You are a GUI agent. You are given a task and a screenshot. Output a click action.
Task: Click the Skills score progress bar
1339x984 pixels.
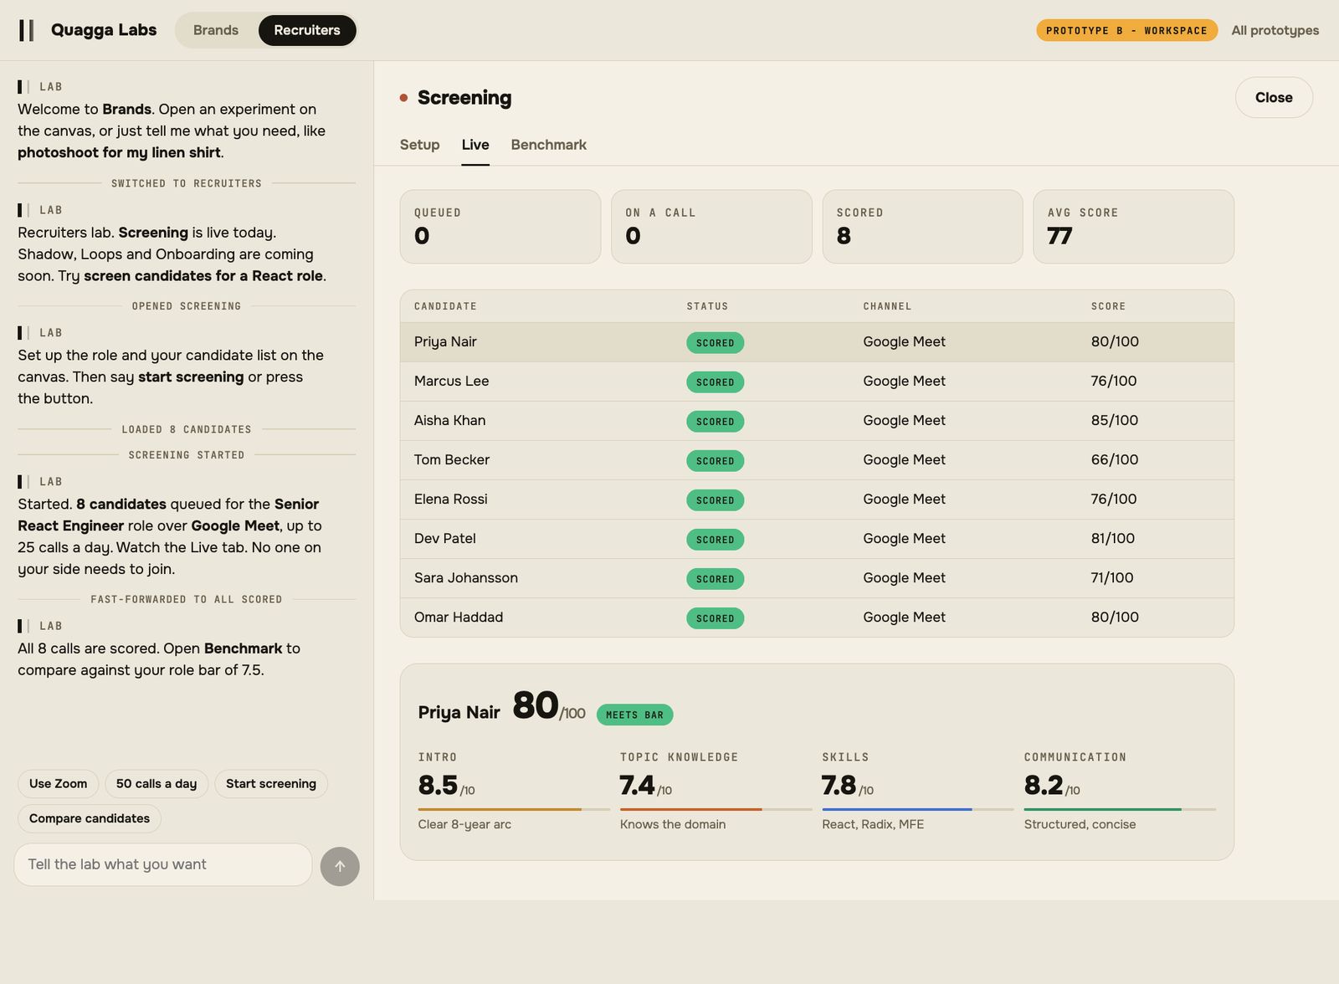pyautogui.click(x=918, y=809)
